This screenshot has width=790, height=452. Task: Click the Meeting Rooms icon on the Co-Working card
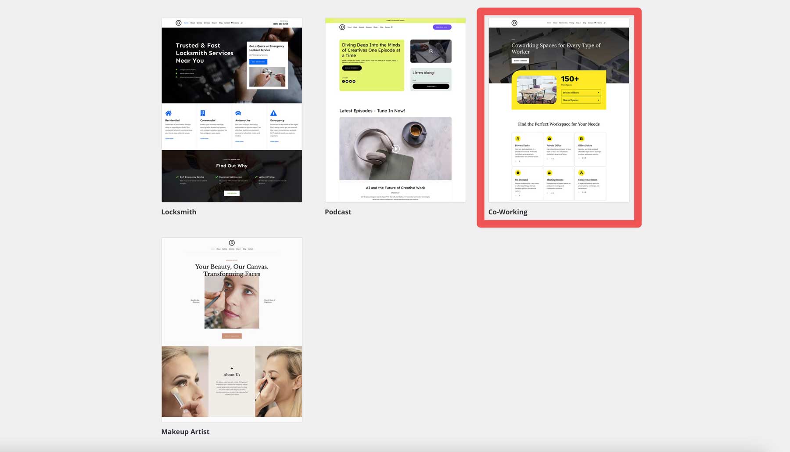click(549, 173)
